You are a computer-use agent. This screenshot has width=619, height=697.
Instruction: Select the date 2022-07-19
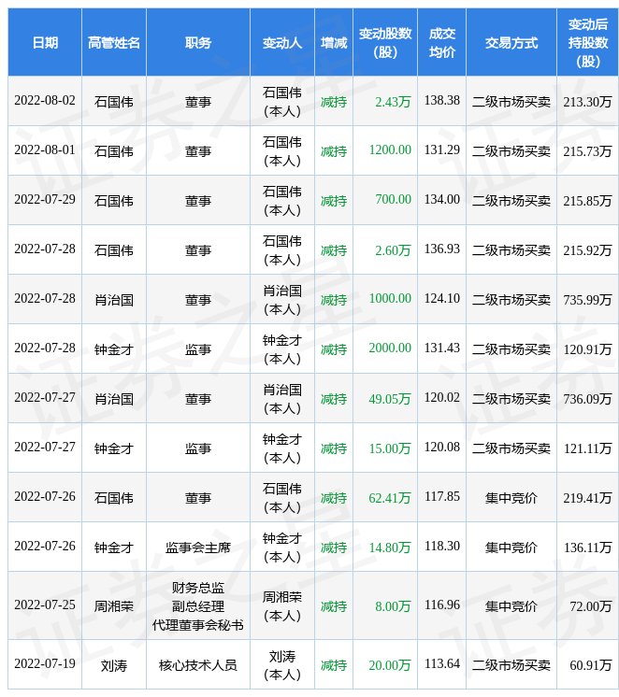[x=45, y=663]
